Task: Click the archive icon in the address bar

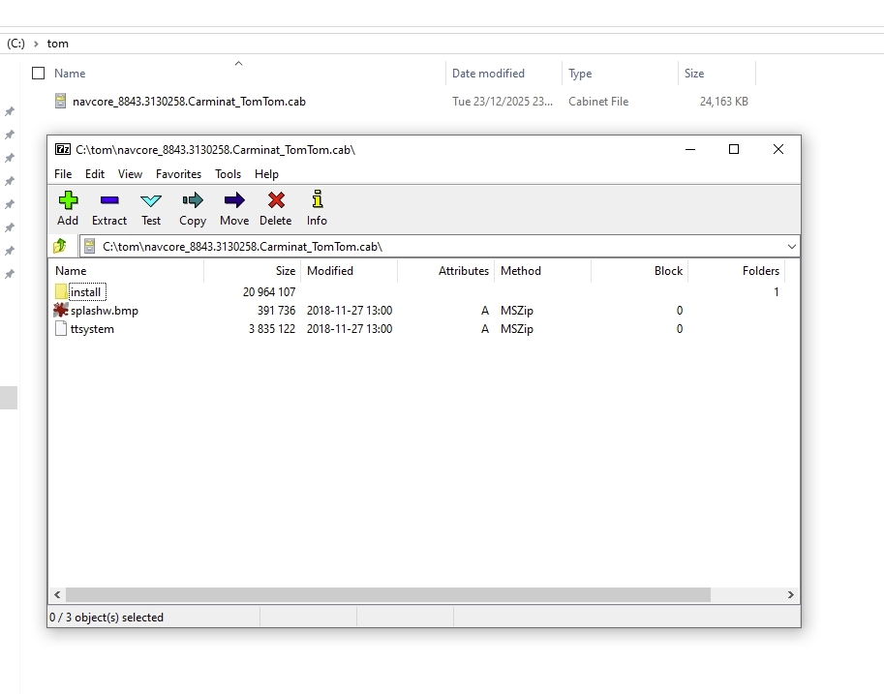Action: click(89, 247)
